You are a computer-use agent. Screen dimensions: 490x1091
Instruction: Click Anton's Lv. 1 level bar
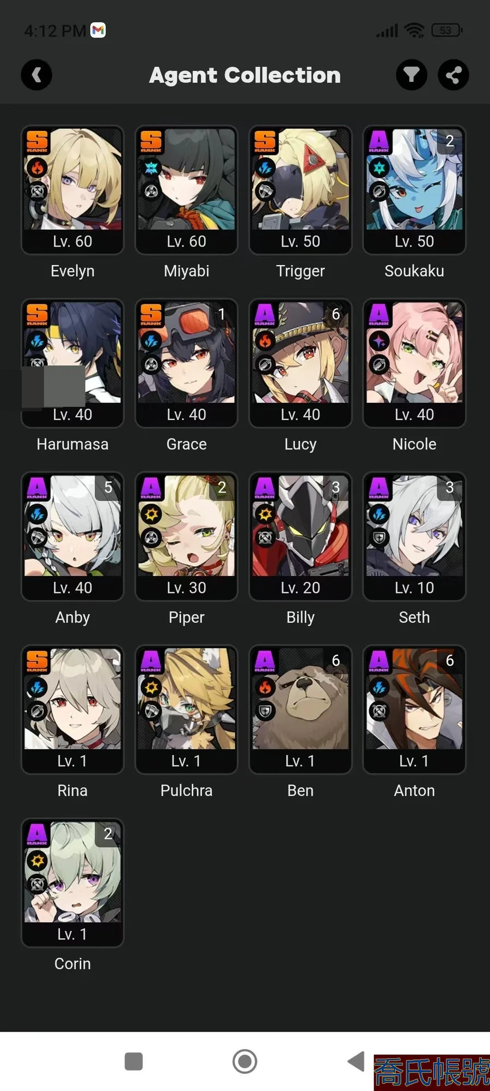point(414,760)
